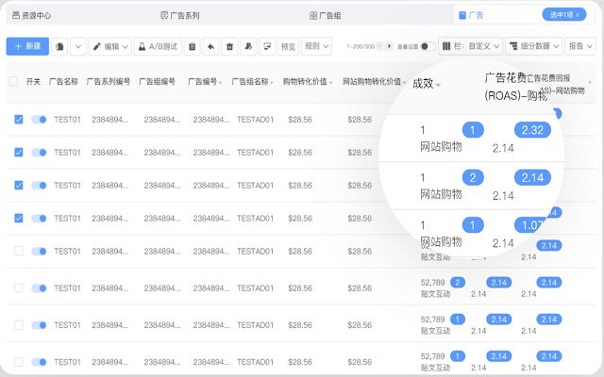Screen dimensions: 604x377
Task: Go to next page arrow in pagination
Action: pos(390,46)
